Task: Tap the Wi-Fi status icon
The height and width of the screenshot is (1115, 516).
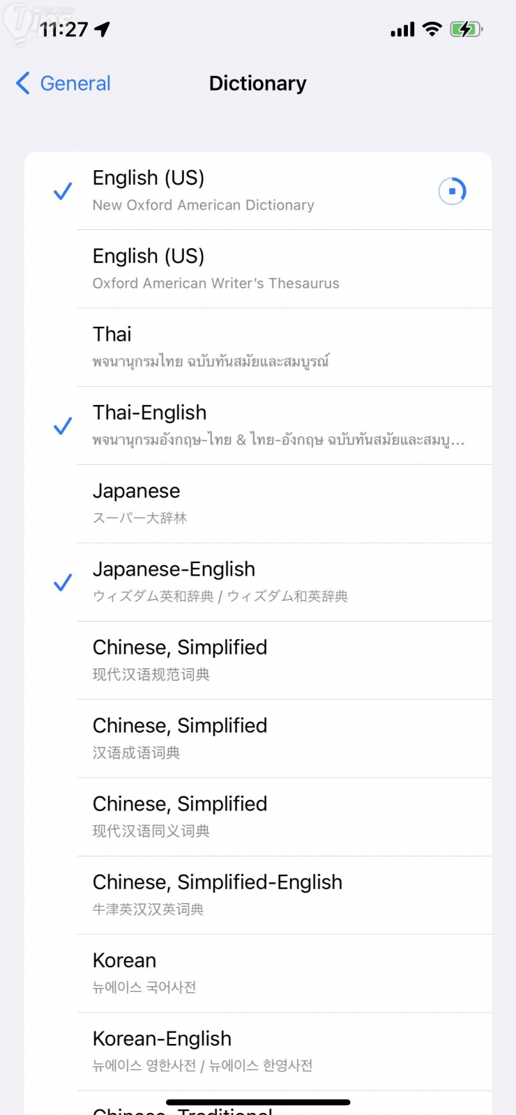Action: (x=432, y=29)
